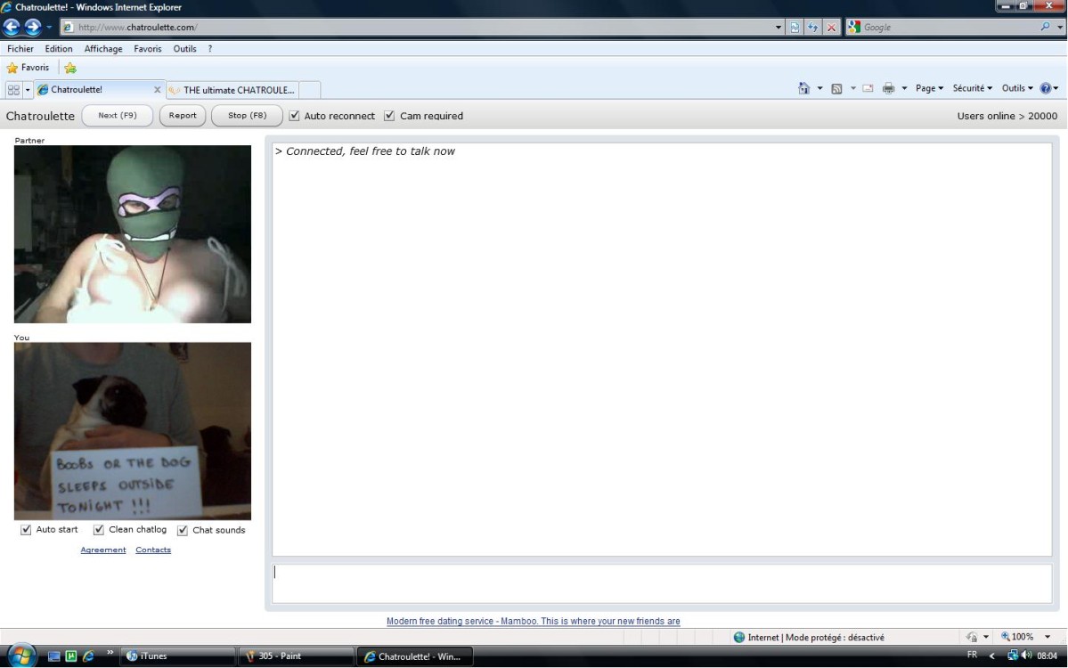Click the RSS feeds icon
The width and height of the screenshot is (1068, 668).
tap(836, 88)
